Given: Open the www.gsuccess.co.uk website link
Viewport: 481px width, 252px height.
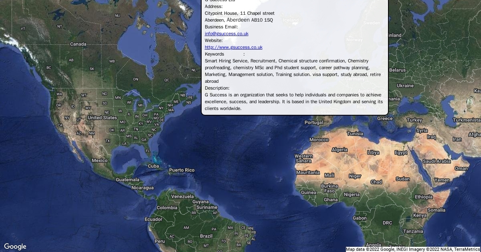Looking at the screenshot, I should coord(233,47).
